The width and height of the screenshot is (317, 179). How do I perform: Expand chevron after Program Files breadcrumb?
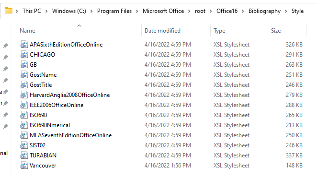click(137, 11)
